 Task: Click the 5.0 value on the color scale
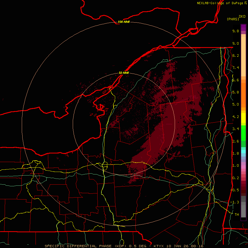[236, 104]
